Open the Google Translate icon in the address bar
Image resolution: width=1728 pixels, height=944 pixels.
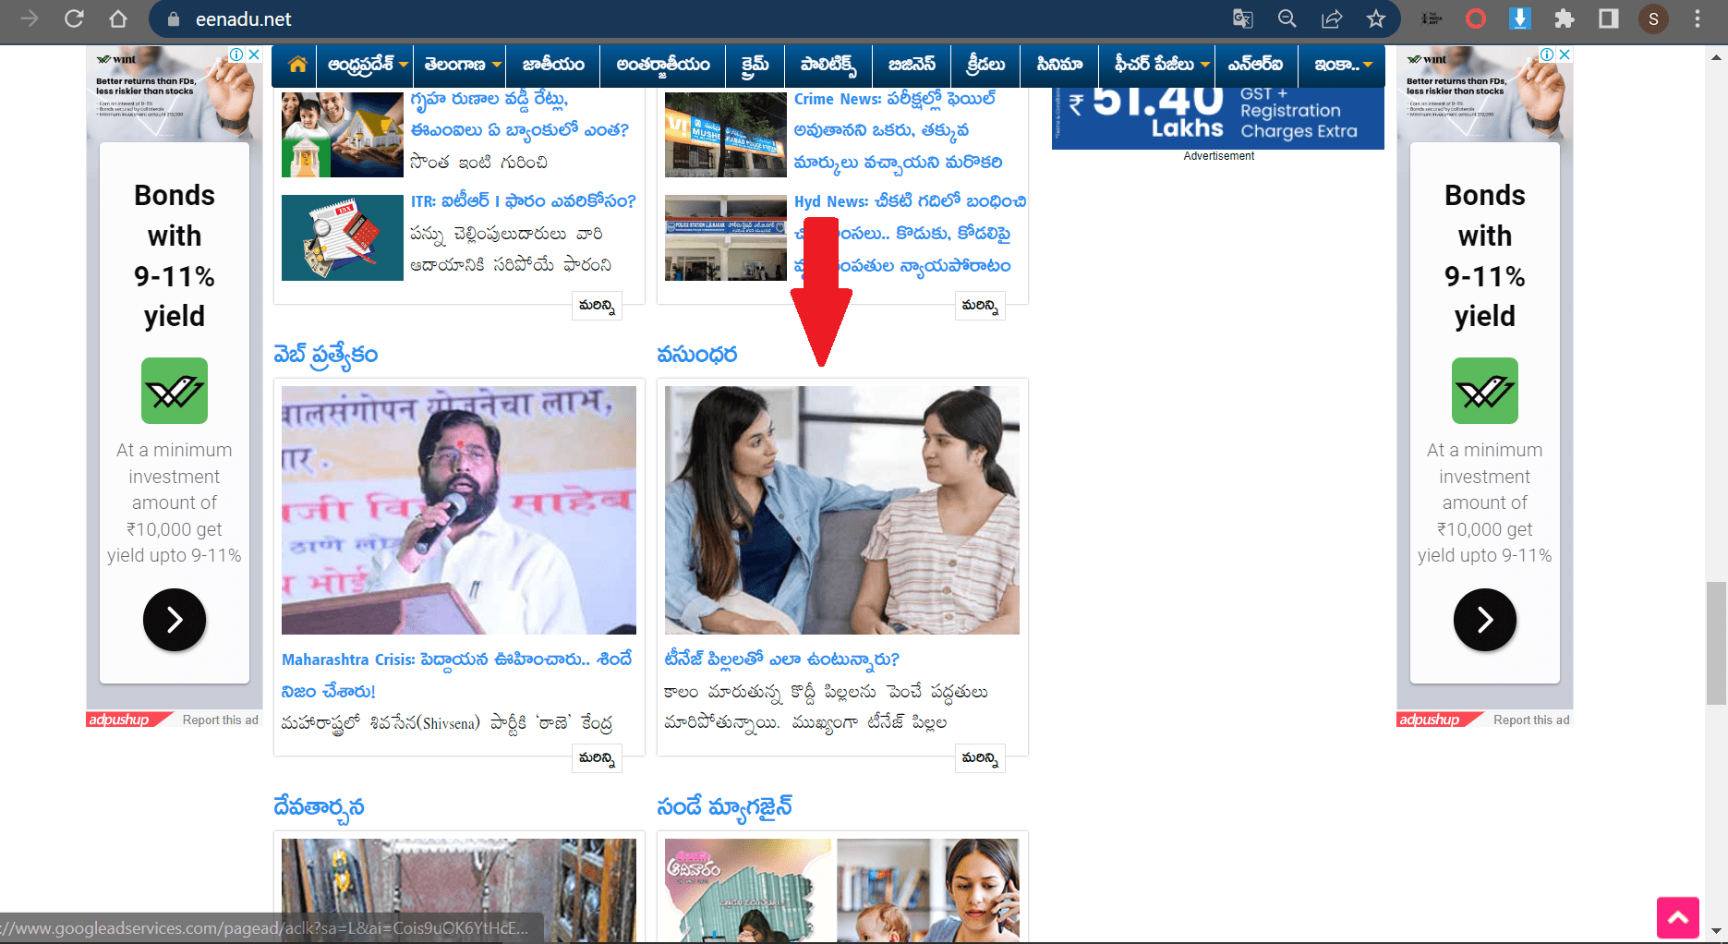coord(1242,18)
